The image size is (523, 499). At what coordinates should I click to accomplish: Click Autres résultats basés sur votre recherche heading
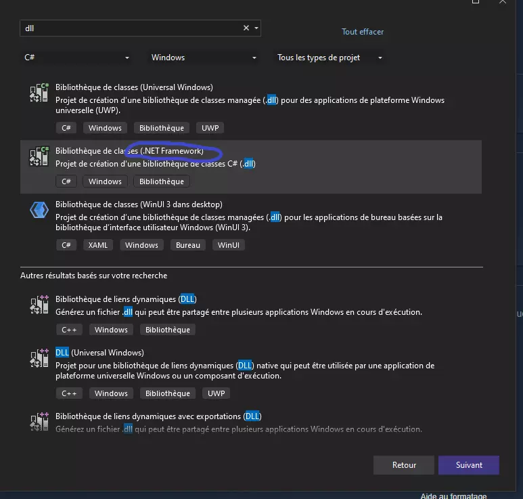pyautogui.click(x=94, y=276)
